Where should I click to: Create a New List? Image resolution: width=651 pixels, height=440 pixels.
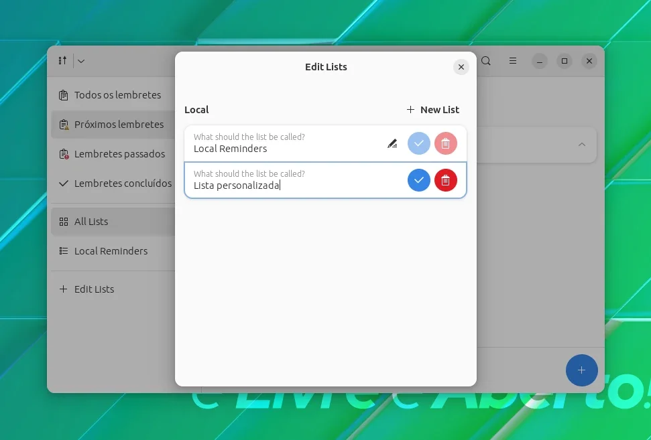point(432,109)
